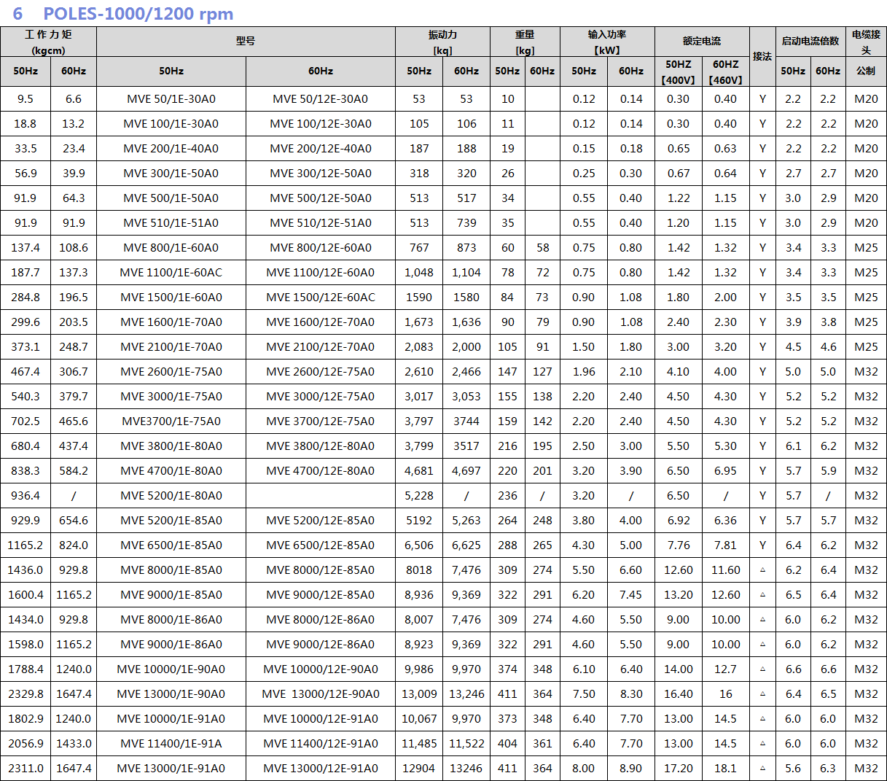Select the 启动电流倍数 header cell
Image resolution: width=887 pixels, height=781 pixels.
[810, 42]
